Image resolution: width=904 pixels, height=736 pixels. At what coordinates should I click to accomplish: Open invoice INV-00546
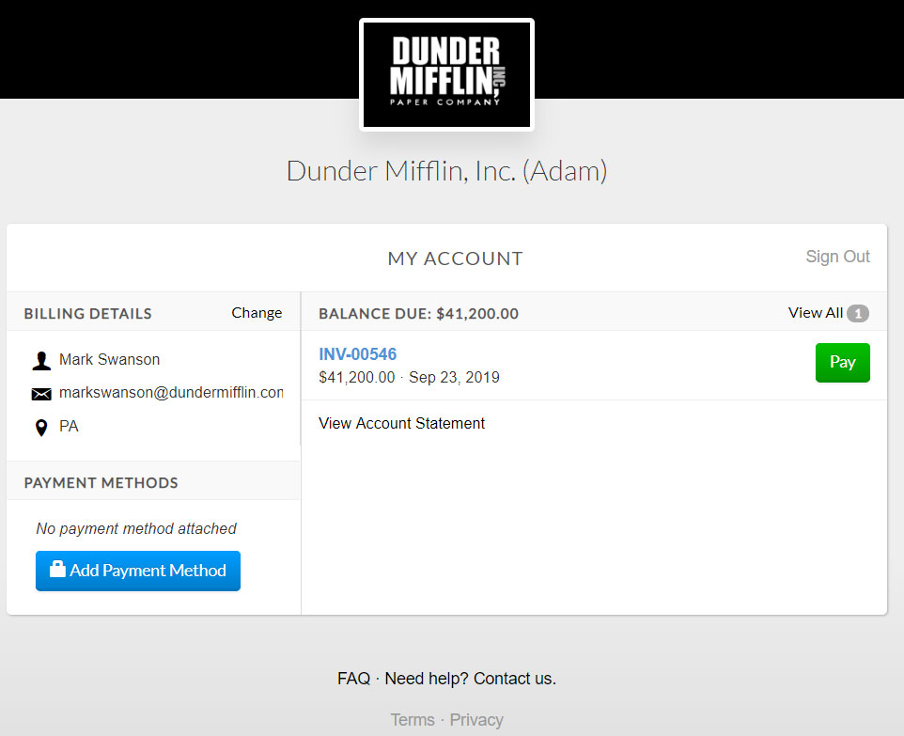[357, 354]
